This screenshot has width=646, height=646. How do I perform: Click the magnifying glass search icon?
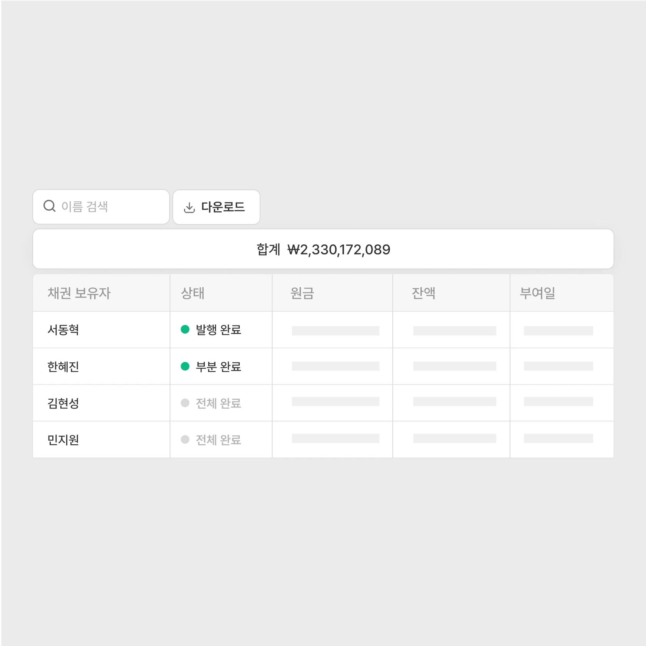(x=49, y=207)
